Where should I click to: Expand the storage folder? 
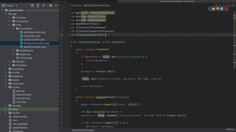(x=6, y=106)
